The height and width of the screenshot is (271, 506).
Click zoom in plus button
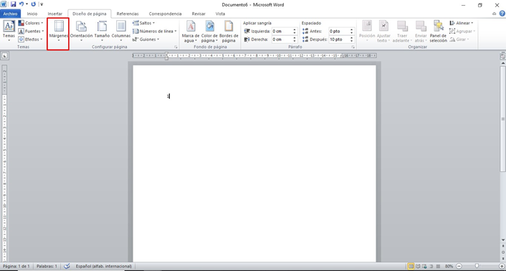(x=501, y=266)
